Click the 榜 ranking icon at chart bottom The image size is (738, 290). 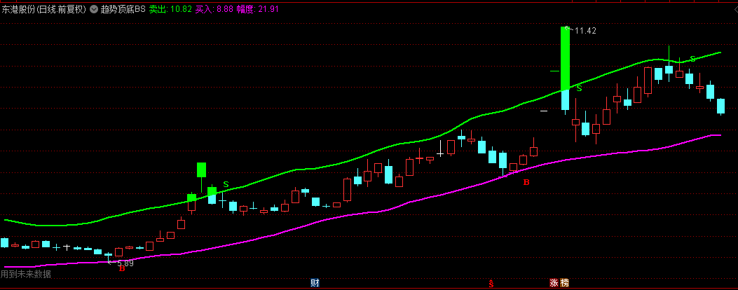[x=564, y=283]
